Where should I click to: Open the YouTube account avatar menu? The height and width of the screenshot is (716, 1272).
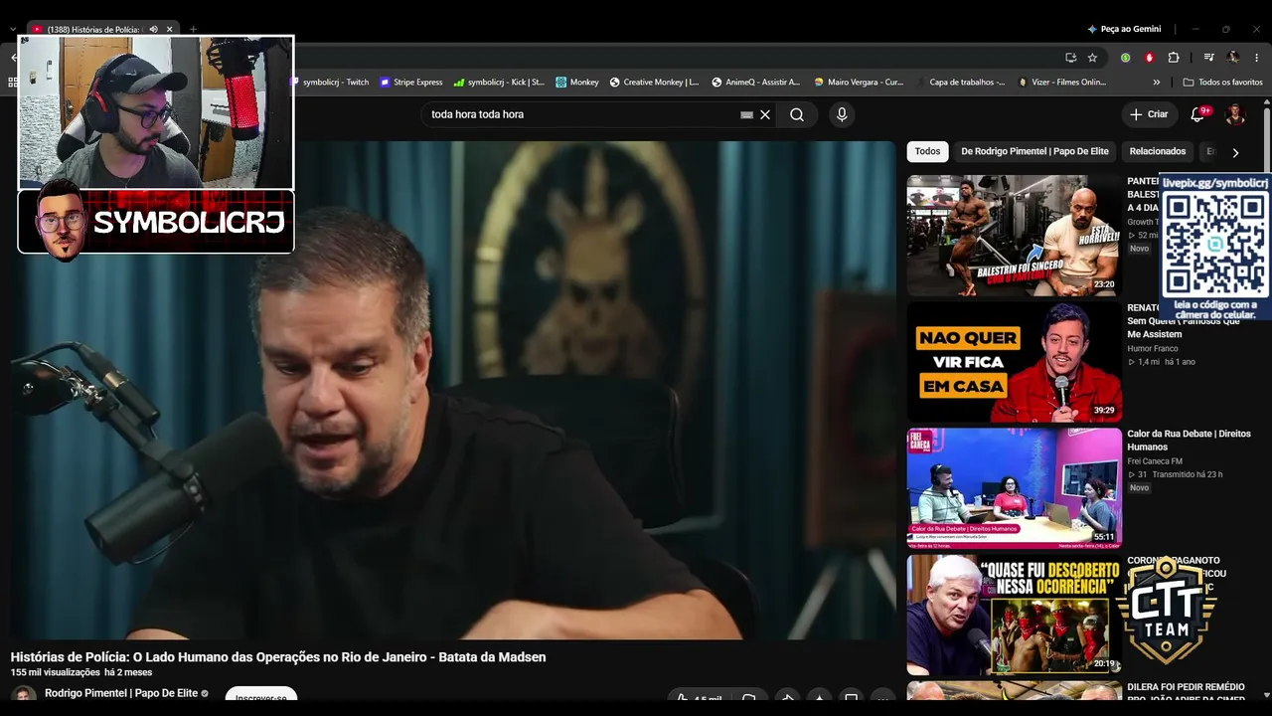coord(1235,114)
